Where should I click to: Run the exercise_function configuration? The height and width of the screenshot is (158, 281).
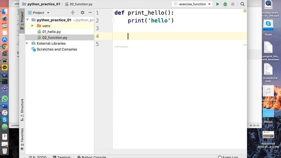coord(217,4)
